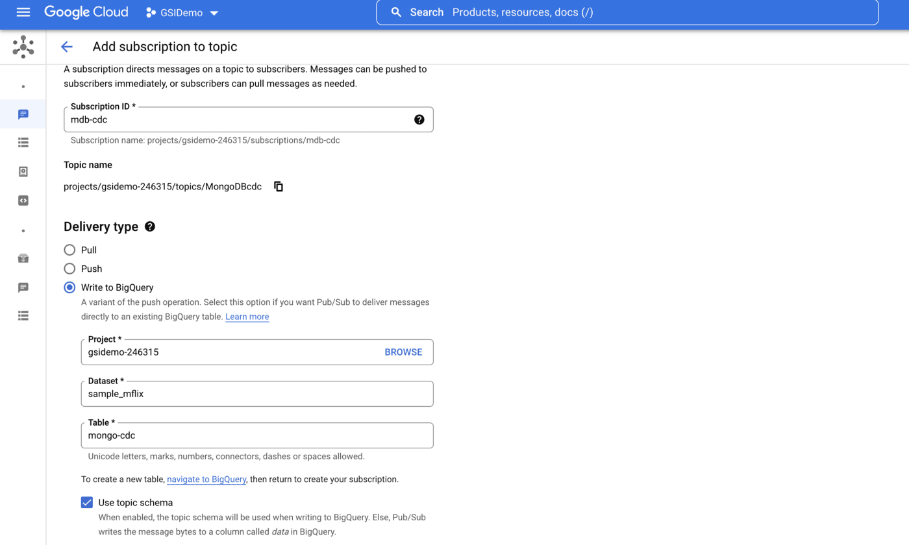This screenshot has height=545, width=909.
Task: Show help for Delivery type
Action: (x=150, y=226)
